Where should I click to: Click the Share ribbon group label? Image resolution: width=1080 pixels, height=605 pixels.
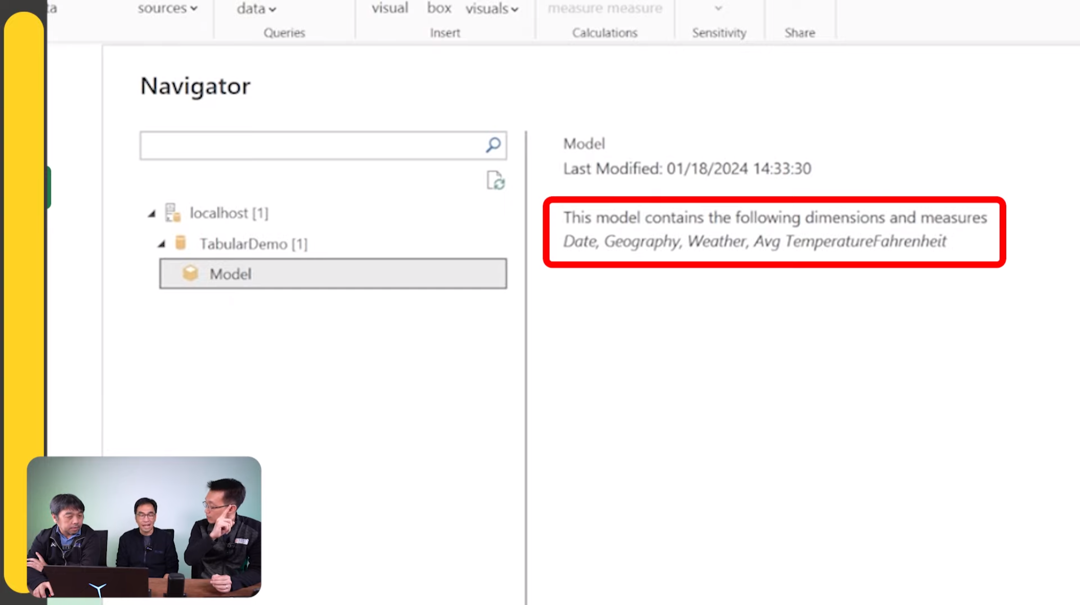click(x=800, y=33)
